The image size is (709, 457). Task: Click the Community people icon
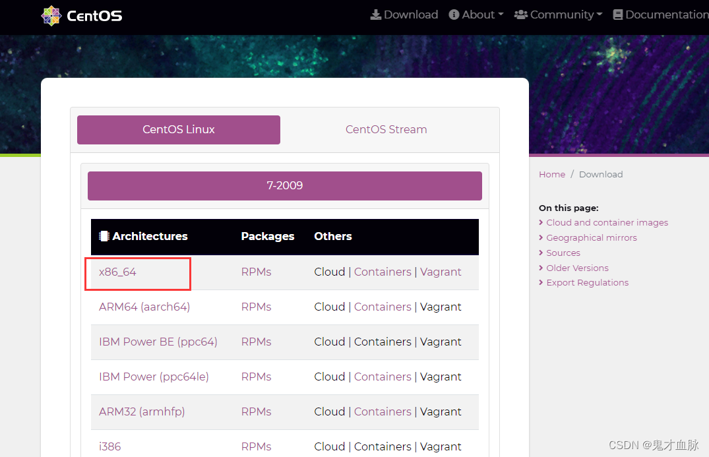521,15
